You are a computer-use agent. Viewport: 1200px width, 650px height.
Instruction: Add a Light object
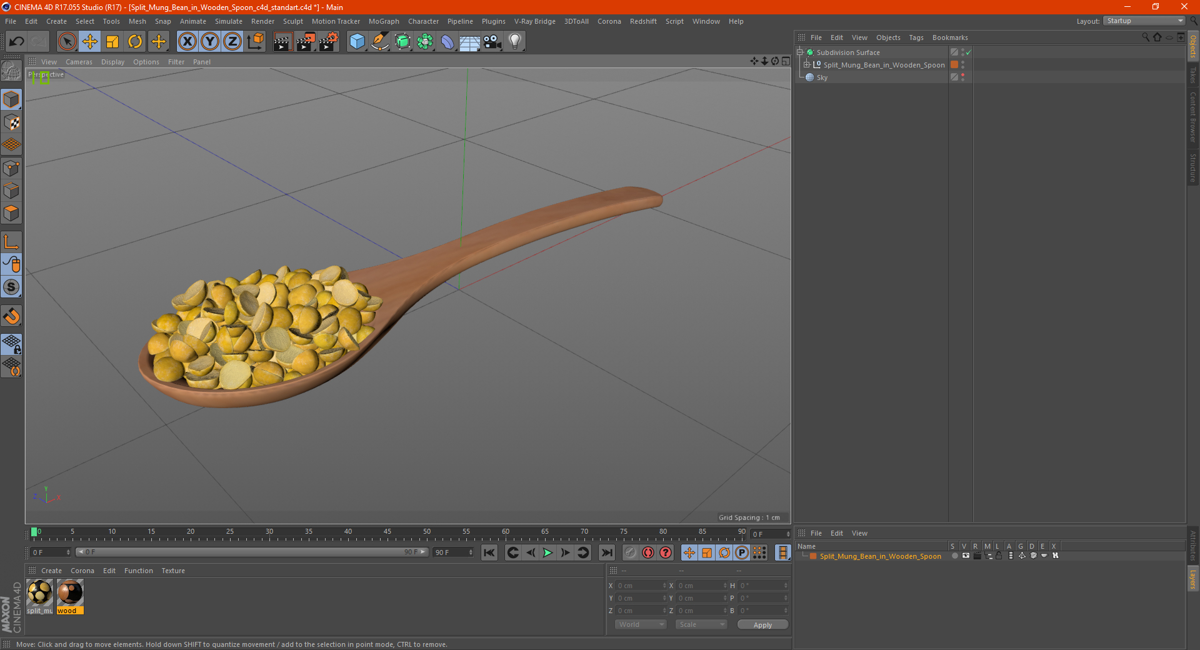coord(515,41)
